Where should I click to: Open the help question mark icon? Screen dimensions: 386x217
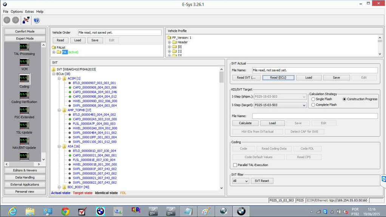36,20
